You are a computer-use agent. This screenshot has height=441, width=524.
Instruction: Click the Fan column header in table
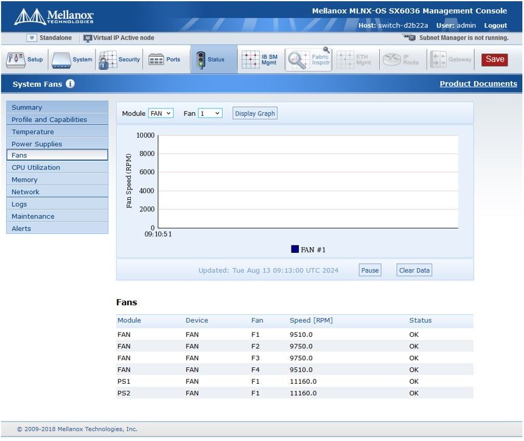pos(257,320)
